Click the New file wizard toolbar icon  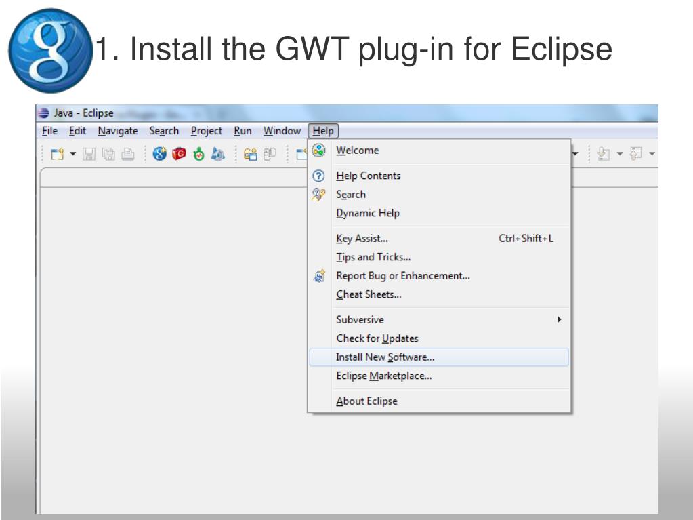click(57, 155)
